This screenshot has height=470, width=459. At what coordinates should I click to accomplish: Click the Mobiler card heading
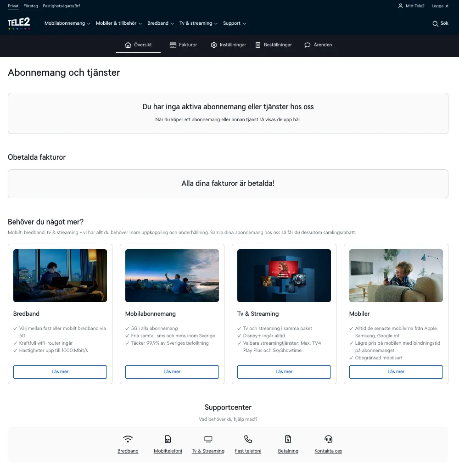coord(359,314)
